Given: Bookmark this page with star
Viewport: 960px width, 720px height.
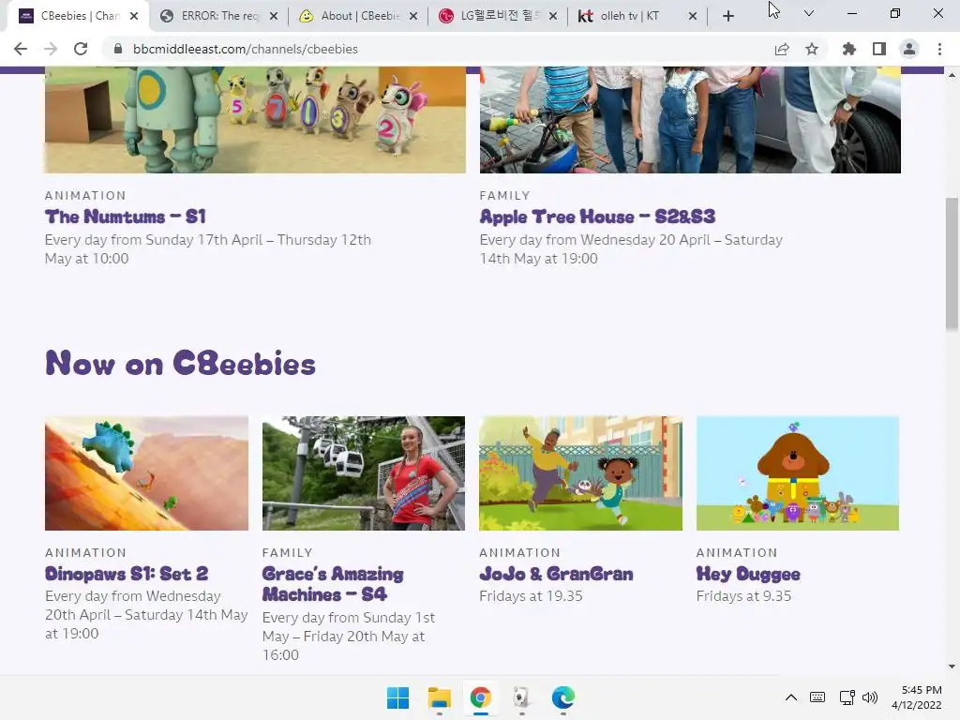Looking at the screenshot, I should [x=812, y=49].
